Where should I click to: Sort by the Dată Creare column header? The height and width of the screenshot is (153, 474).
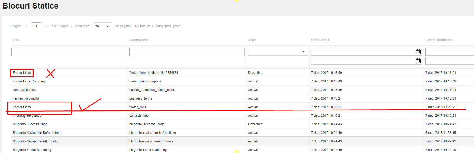320,40
